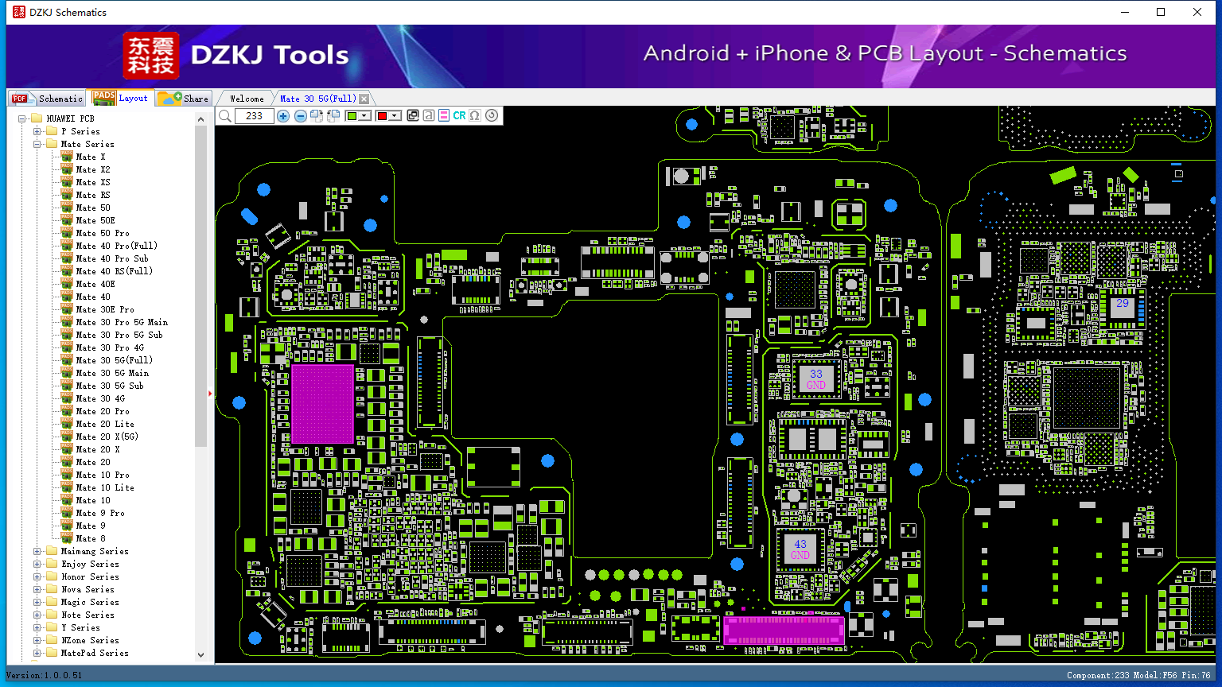Screen dimensions: 1222x687
Task: Expand the Maimang Series folder
Action: pyautogui.click(x=37, y=551)
